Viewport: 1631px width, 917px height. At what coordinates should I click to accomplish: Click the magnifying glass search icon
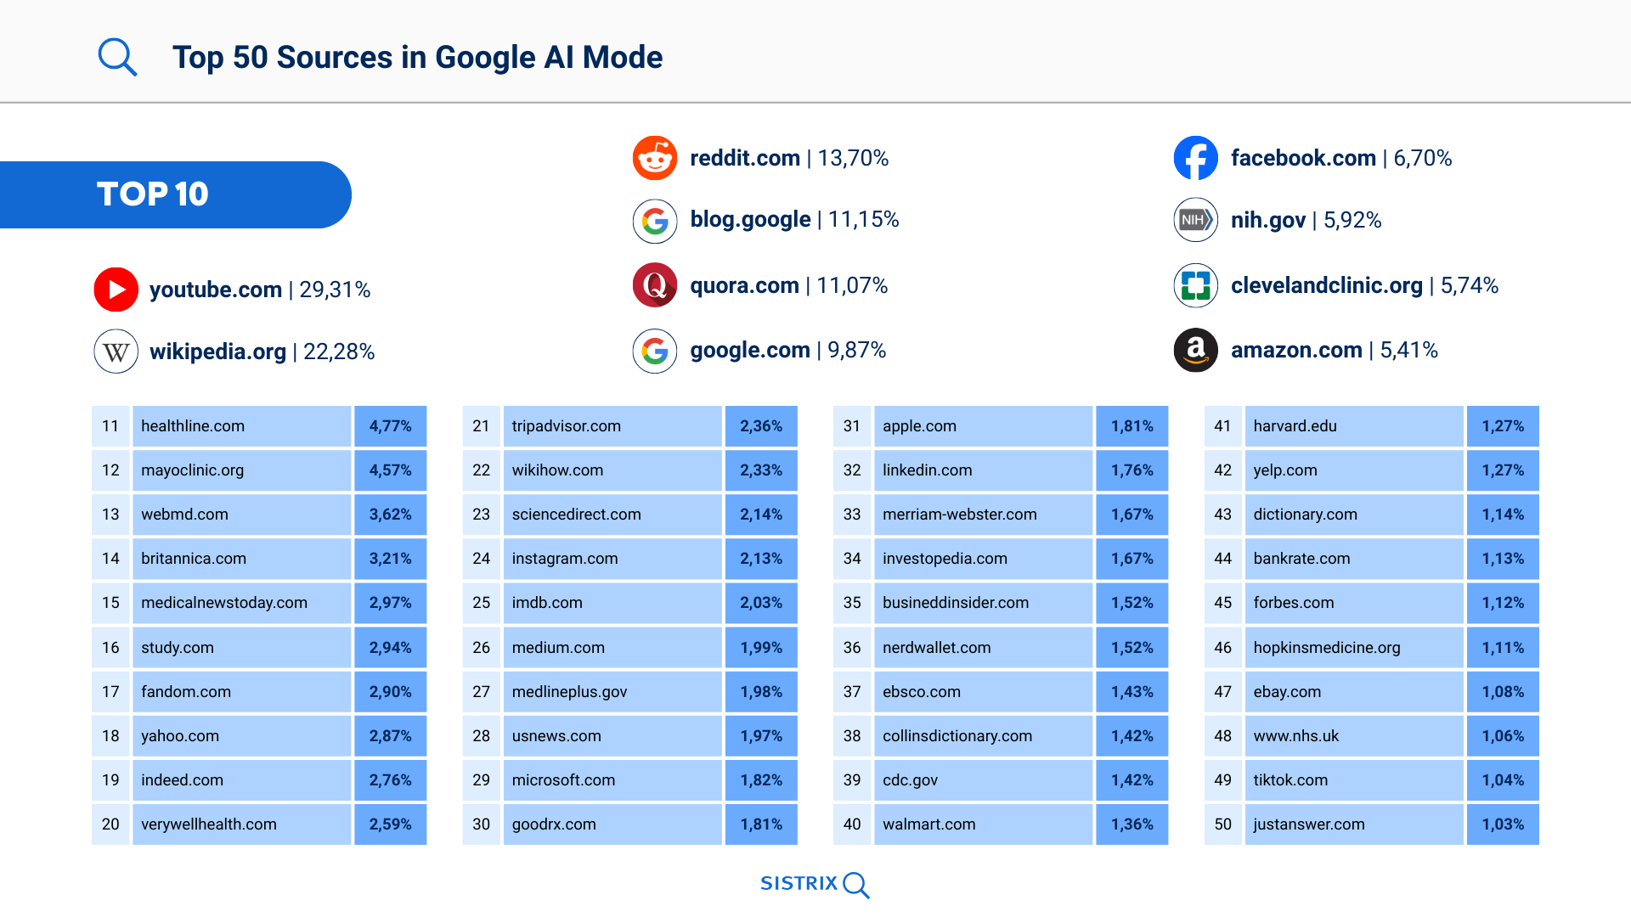117,57
